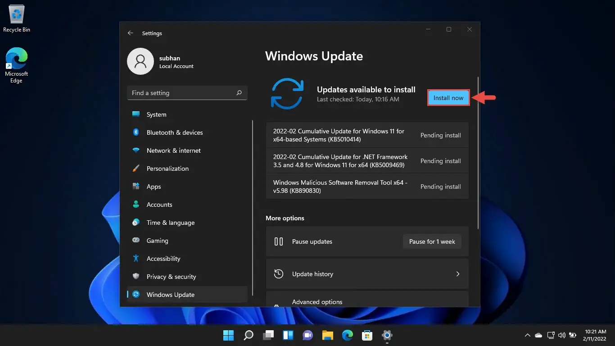The image size is (615, 346).
Task: Open the Recycle Bin desktop icon
Action: (17, 19)
